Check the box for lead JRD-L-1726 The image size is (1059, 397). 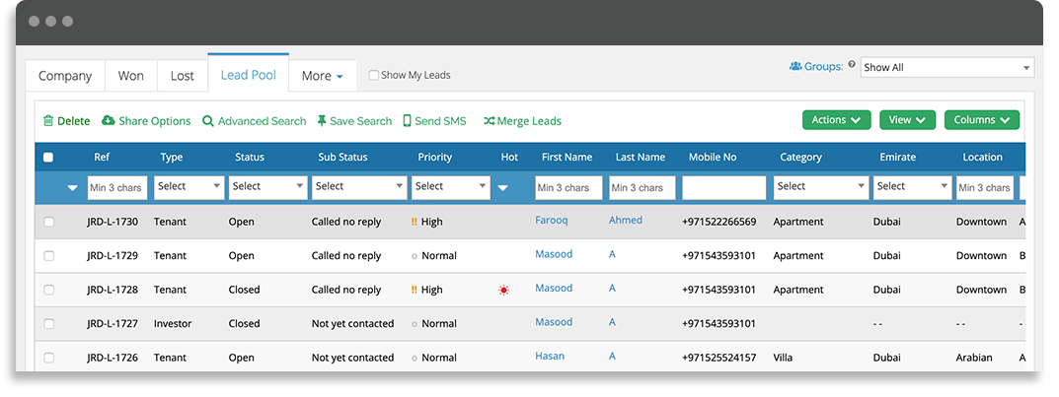tap(48, 358)
